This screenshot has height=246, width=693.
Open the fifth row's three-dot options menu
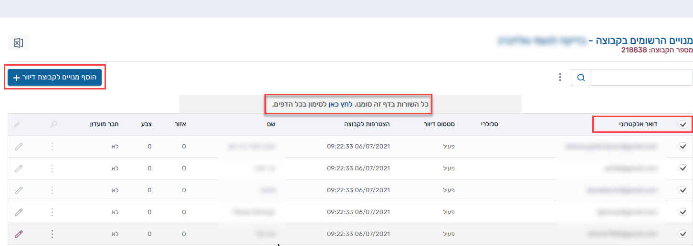tap(52, 234)
